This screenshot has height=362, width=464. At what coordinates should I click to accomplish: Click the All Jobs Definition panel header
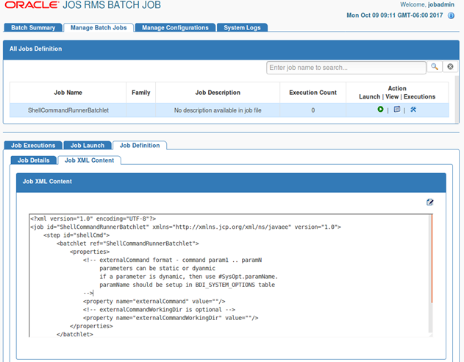click(x=231, y=50)
